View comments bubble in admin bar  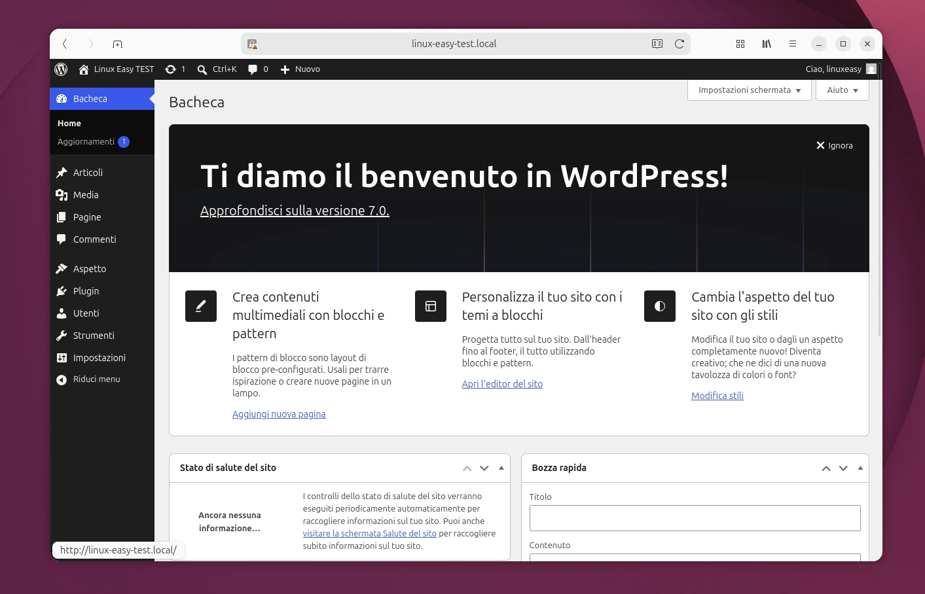(253, 69)
